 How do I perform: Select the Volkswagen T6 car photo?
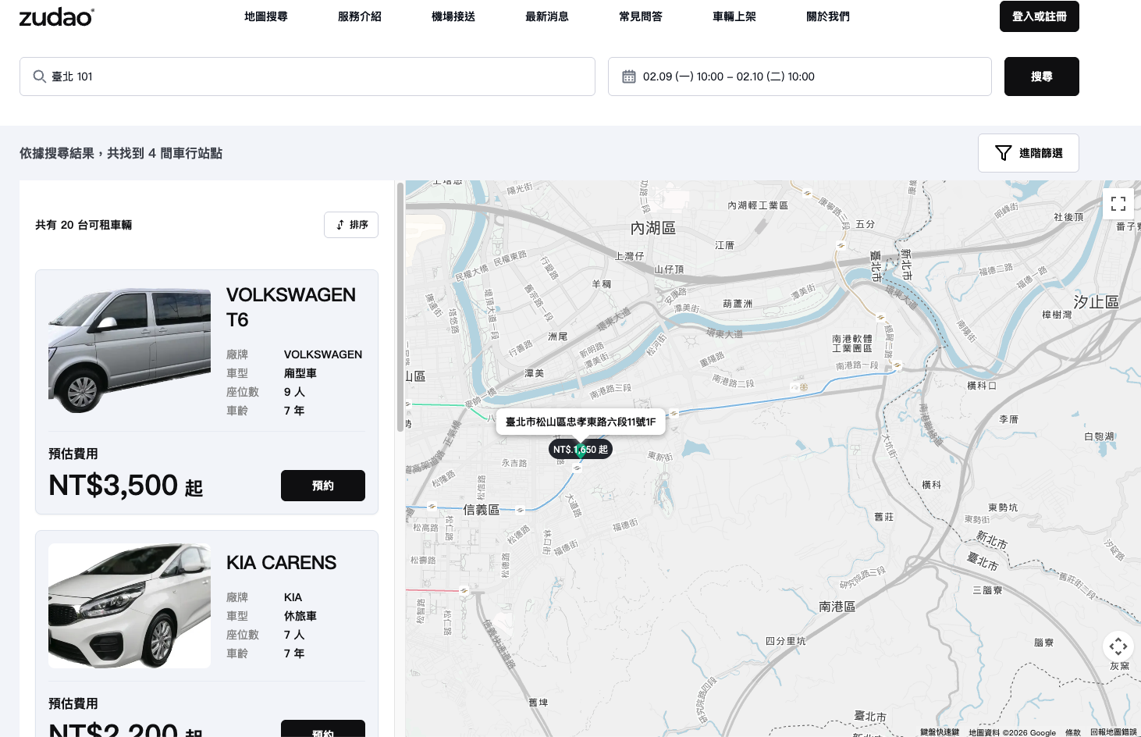(130, 351)
